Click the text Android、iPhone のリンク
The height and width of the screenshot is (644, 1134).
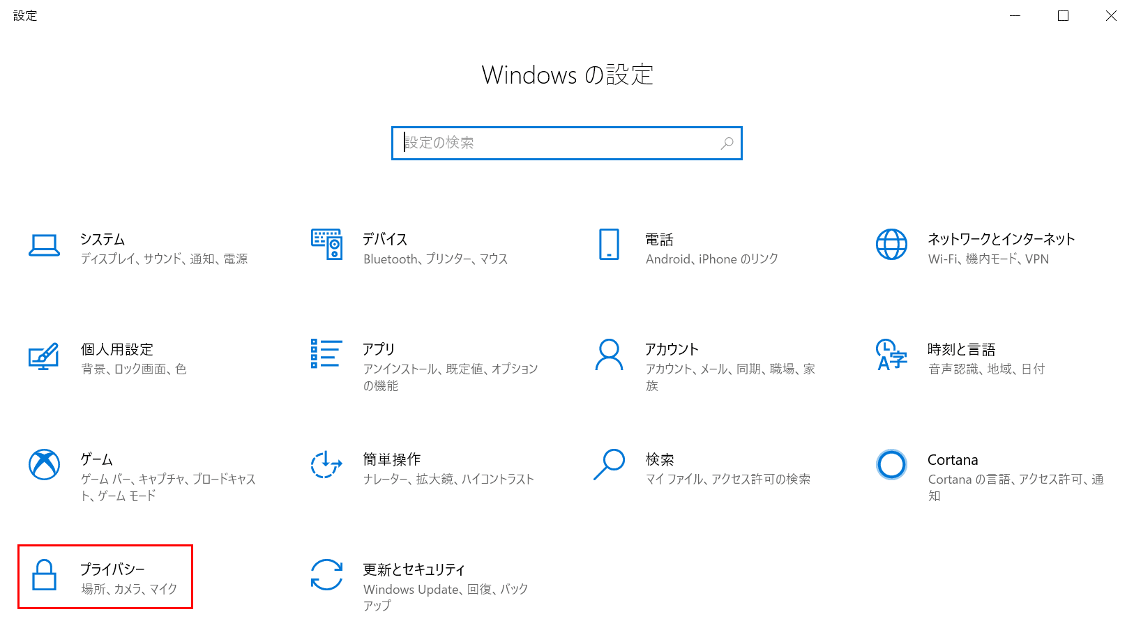click(712, 259)
